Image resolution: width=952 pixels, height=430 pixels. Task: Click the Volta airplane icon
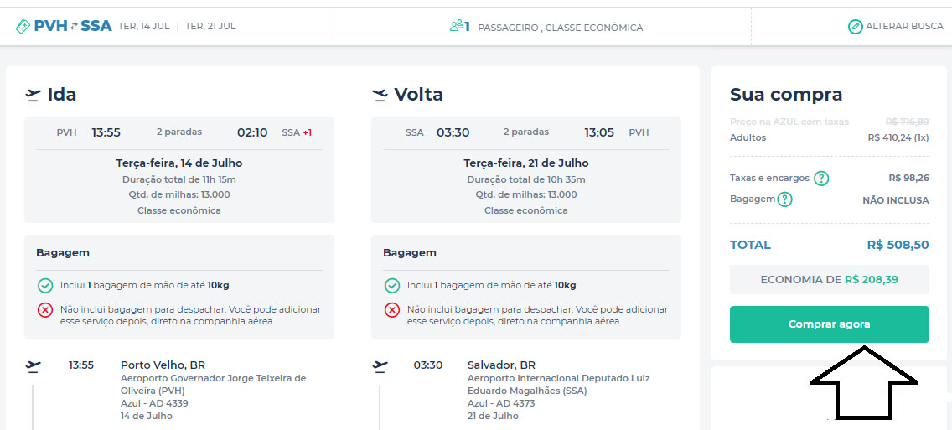coord(380,95)
